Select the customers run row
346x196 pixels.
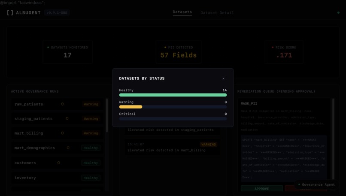point(58,163)
